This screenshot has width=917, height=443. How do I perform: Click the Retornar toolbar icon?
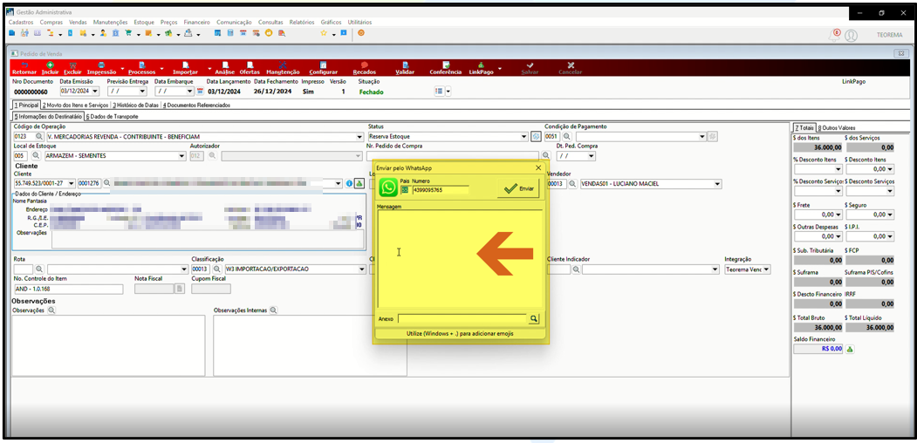point(24,65)
